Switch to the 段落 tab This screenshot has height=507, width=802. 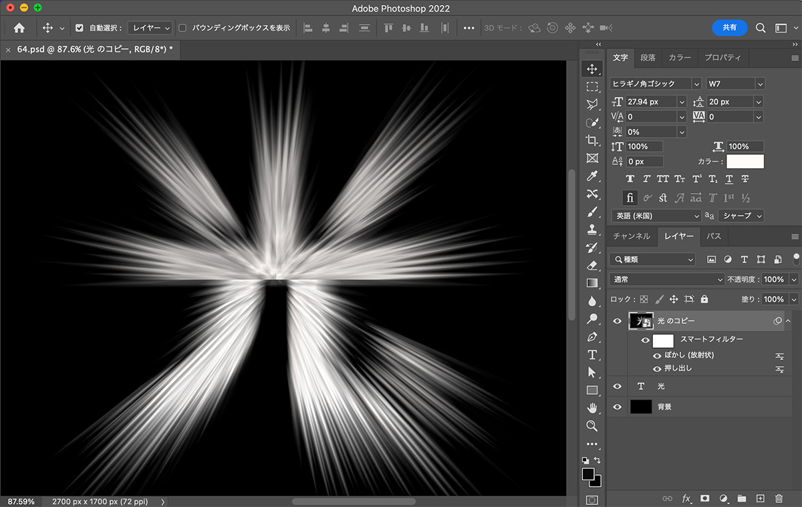point(648,57)
